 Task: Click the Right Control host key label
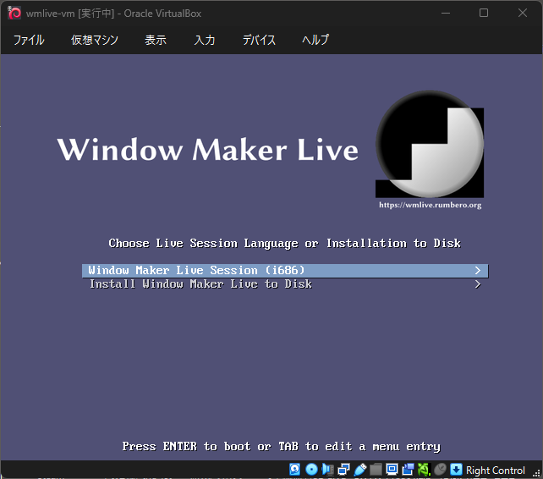[495, 471]
